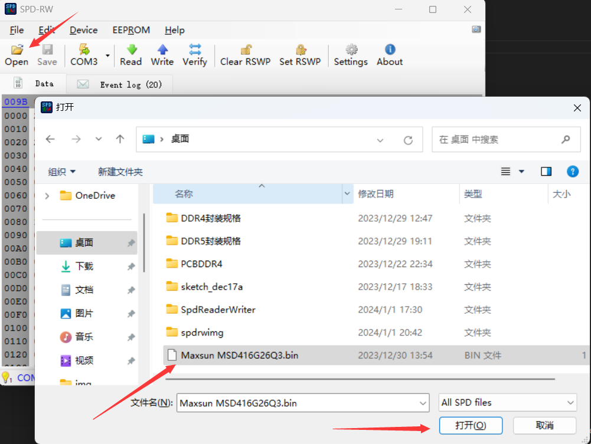The width and height of the screenshot is (591, 444).
Task: Click the Verify icon
Action: (195, 50)
